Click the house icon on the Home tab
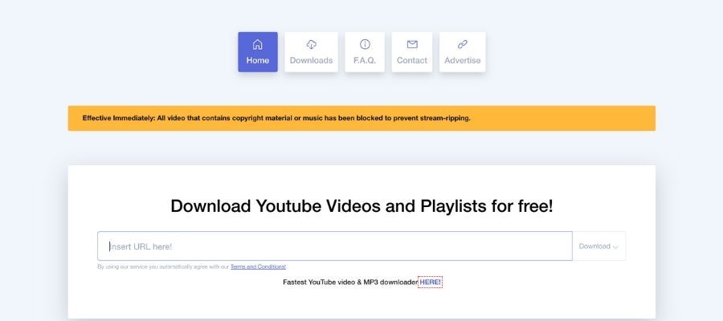The height and width of the screenshot is (321, 723). tap(258, 45)
